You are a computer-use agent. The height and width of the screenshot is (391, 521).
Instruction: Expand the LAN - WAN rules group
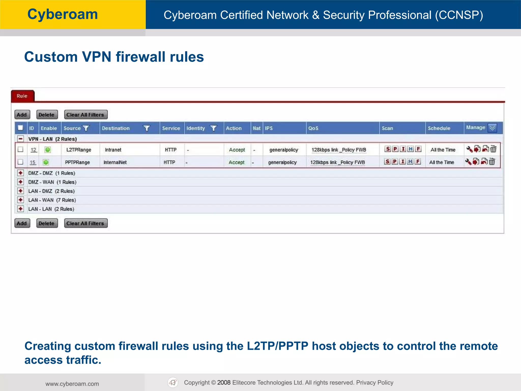tap(21, 200)
